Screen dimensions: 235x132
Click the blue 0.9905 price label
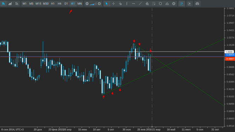point(230,55)
